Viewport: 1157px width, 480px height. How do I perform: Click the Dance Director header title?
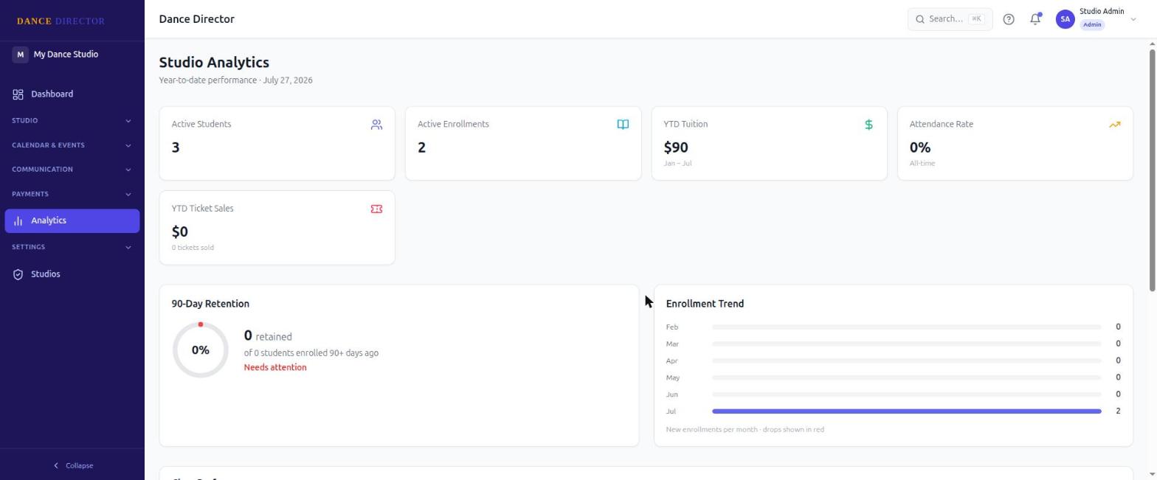tap(196, 19)
